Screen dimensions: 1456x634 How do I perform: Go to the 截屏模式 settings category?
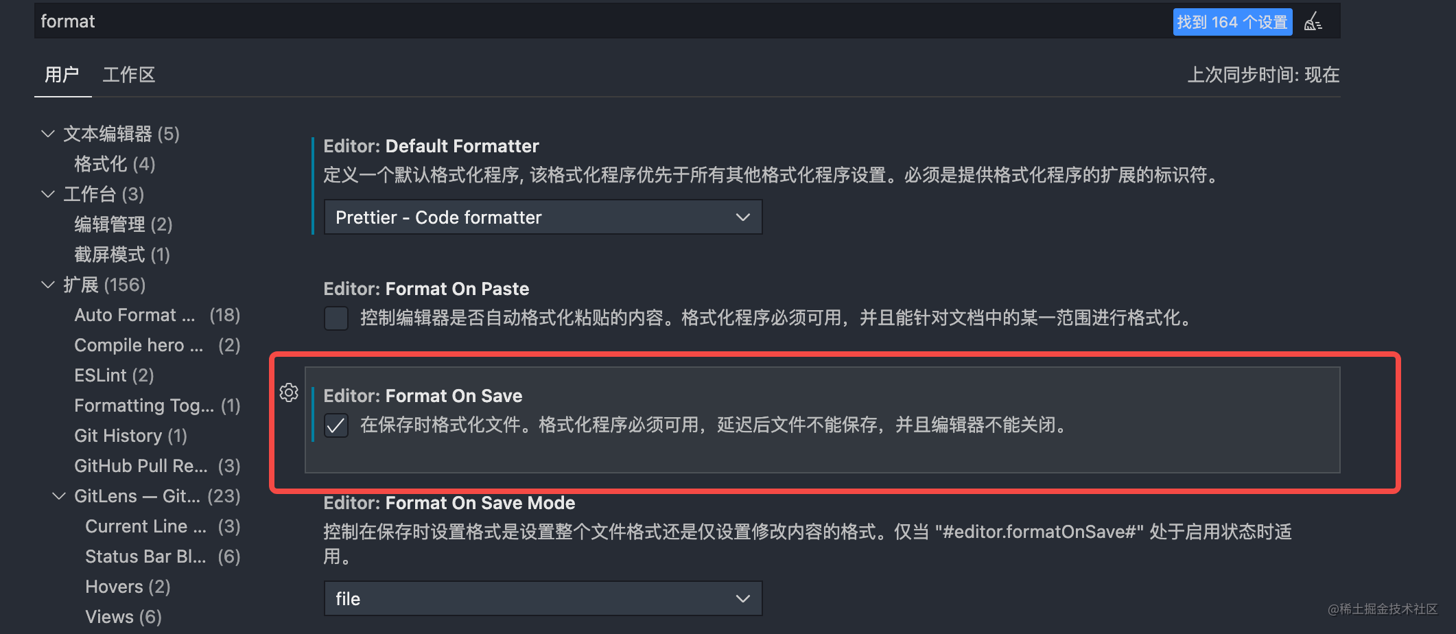[x=121, y=255]
